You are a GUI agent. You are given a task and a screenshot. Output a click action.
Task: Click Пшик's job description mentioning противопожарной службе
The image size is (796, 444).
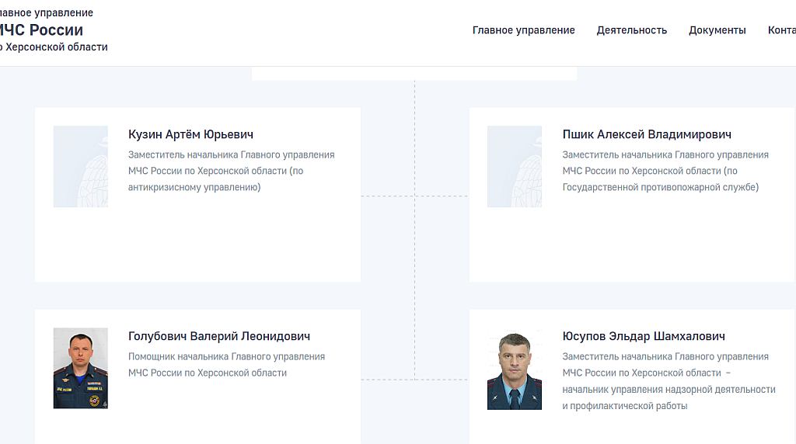(x=665, y=171)
